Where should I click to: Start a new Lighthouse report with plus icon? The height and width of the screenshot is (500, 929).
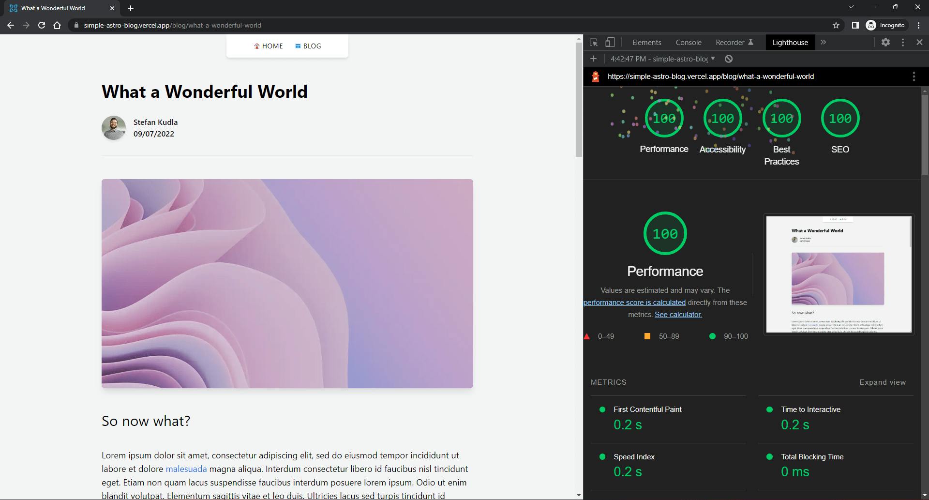click(x=594, y=59)
